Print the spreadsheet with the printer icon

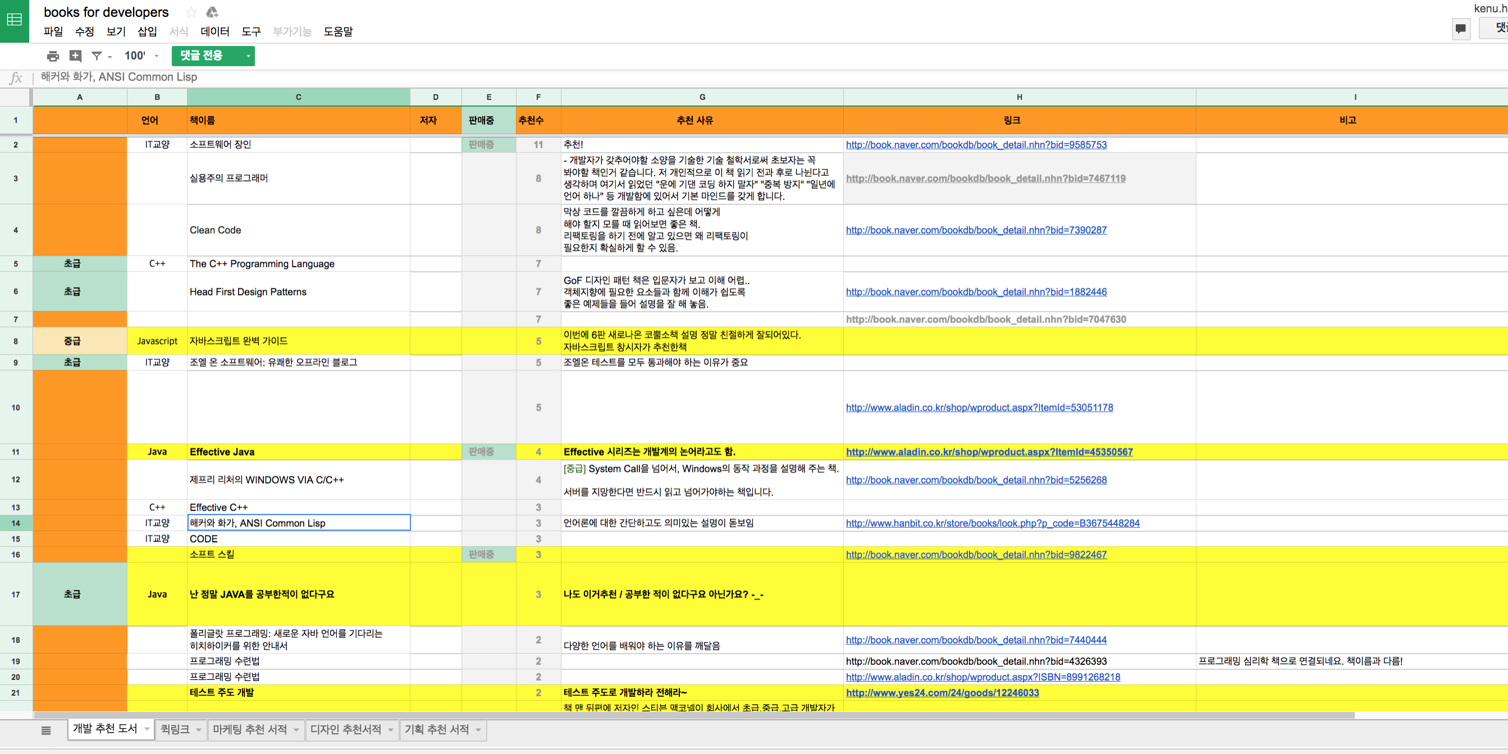[x=53, y=56]
